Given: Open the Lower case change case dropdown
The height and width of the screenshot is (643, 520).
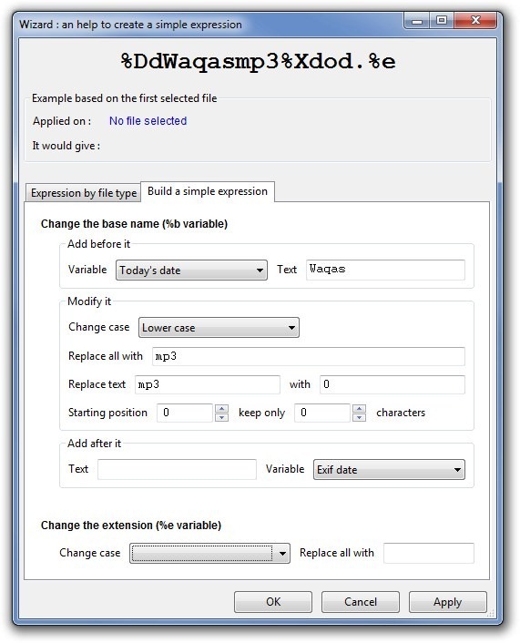Looking at the screenshot, I should [x=219, y=328].
